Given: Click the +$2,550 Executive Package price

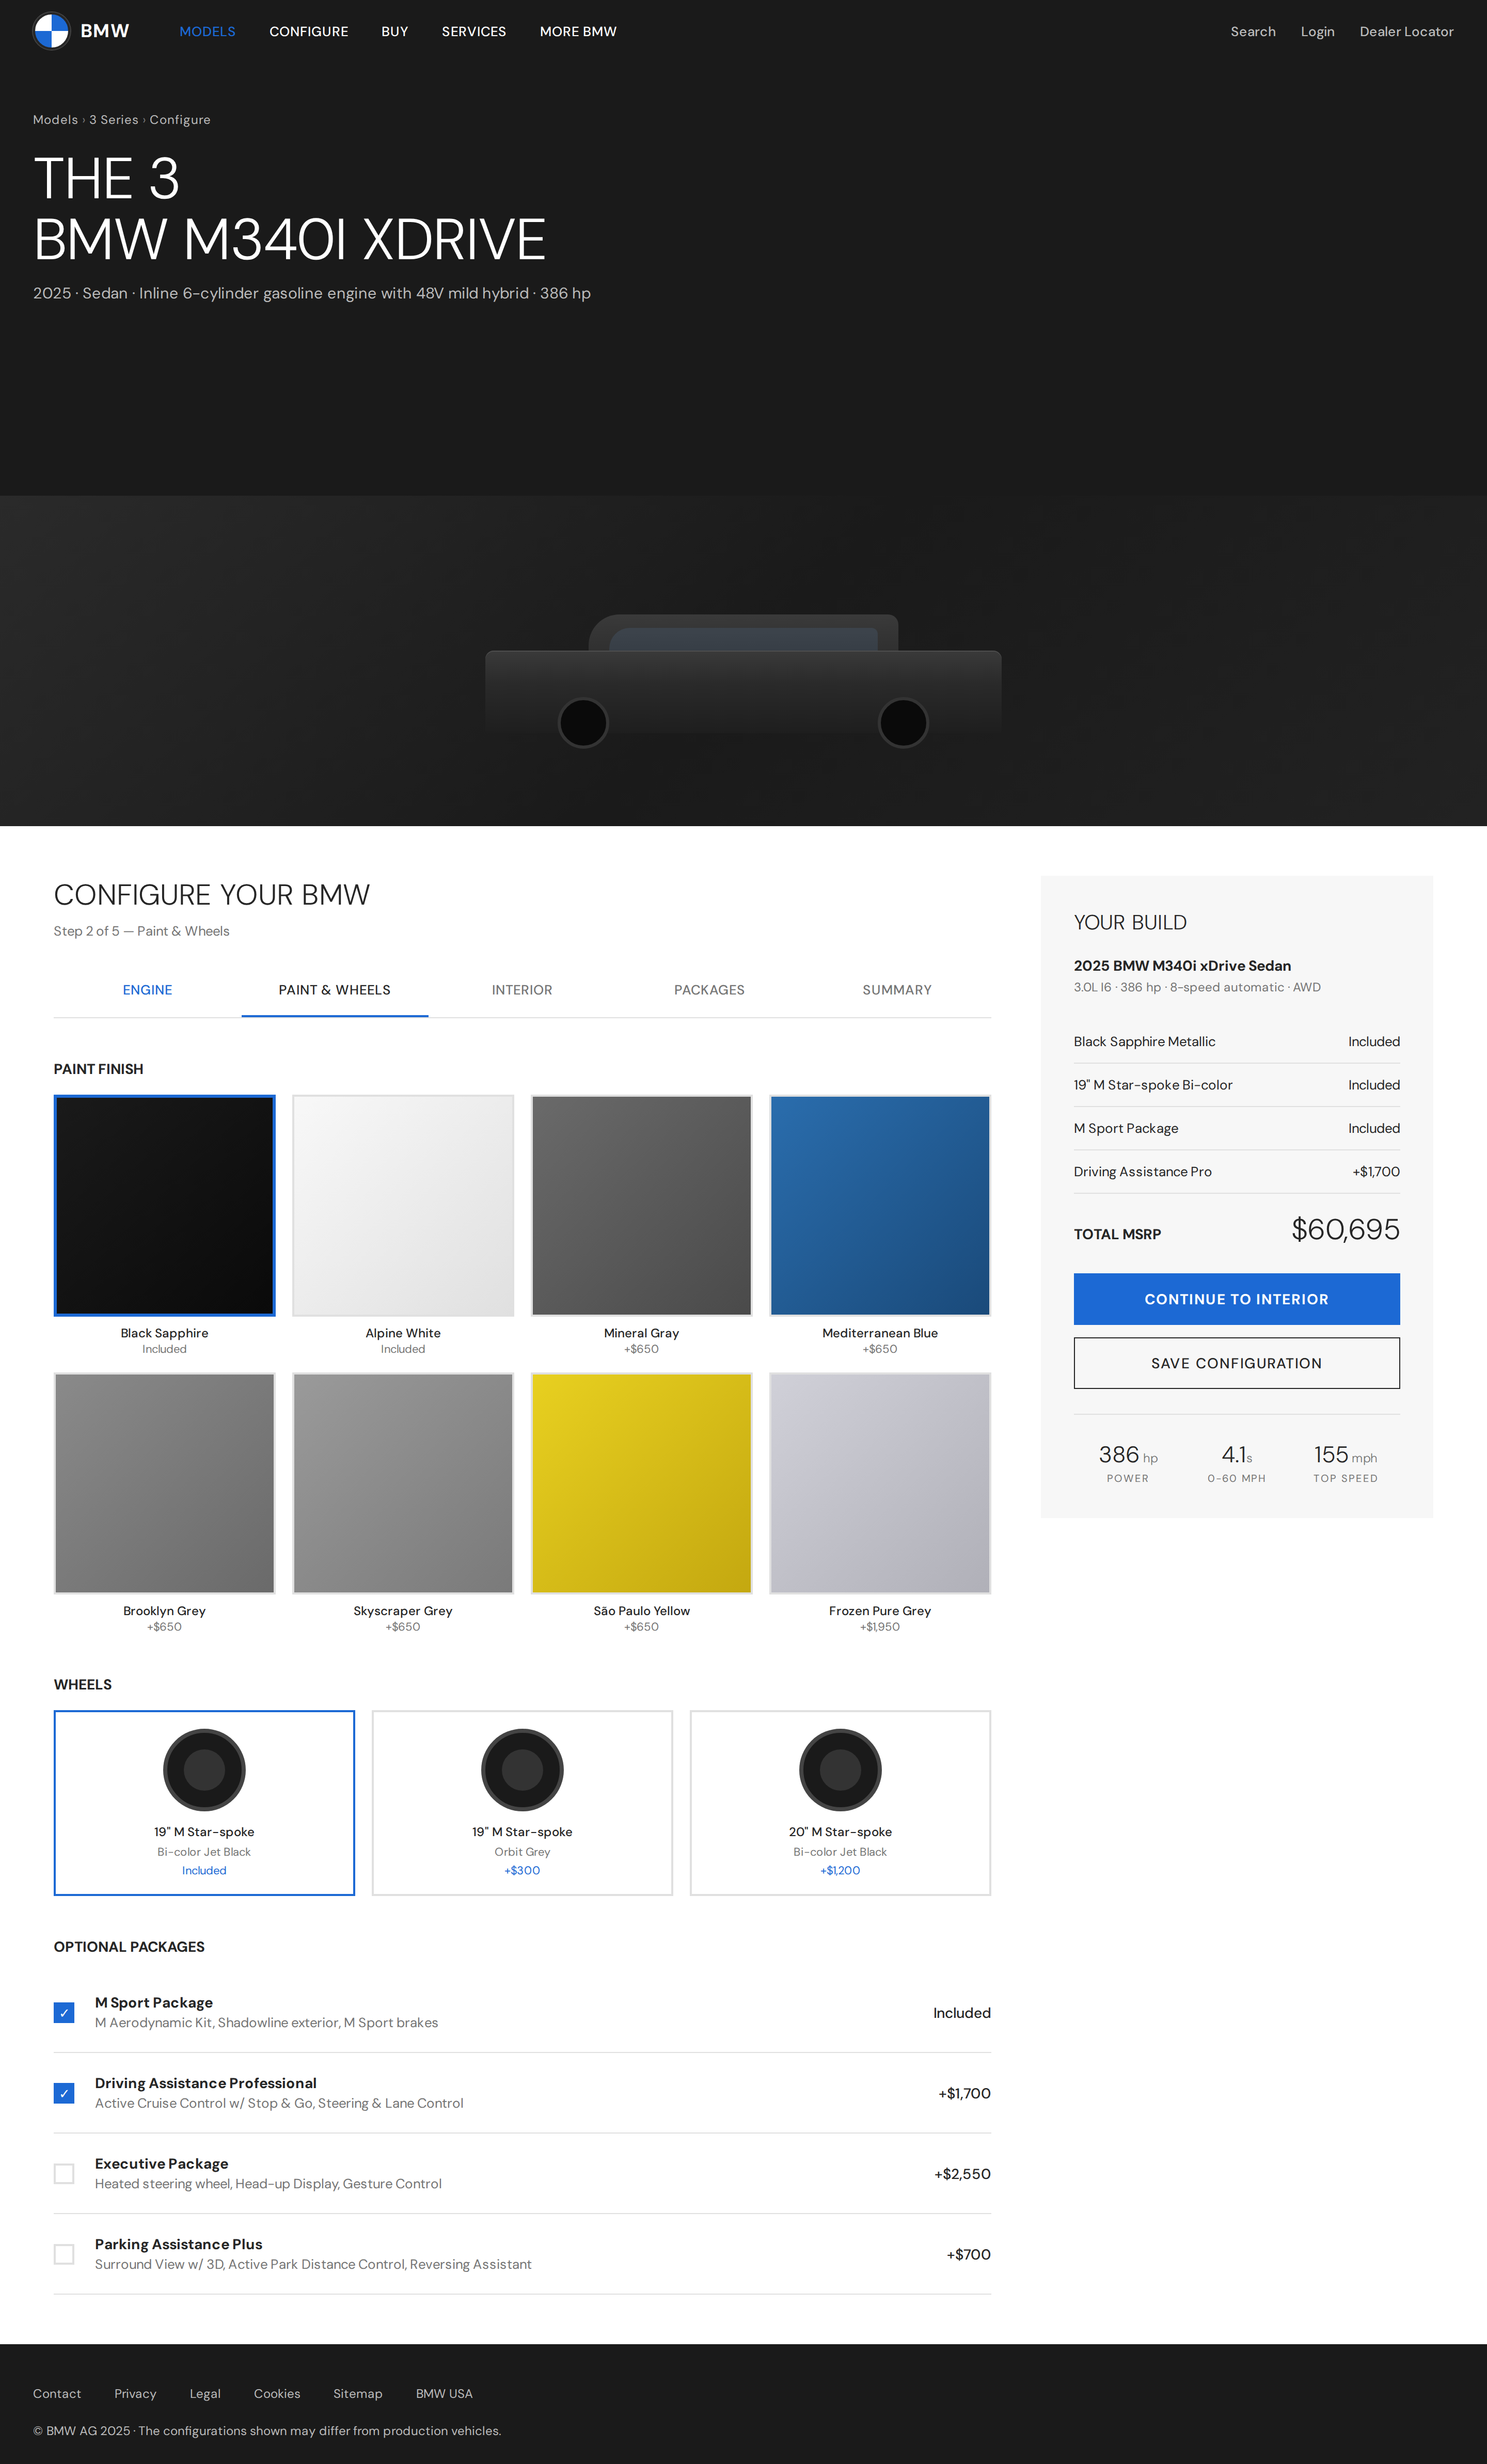Looking at the screenshot, I should (962, 2174).
